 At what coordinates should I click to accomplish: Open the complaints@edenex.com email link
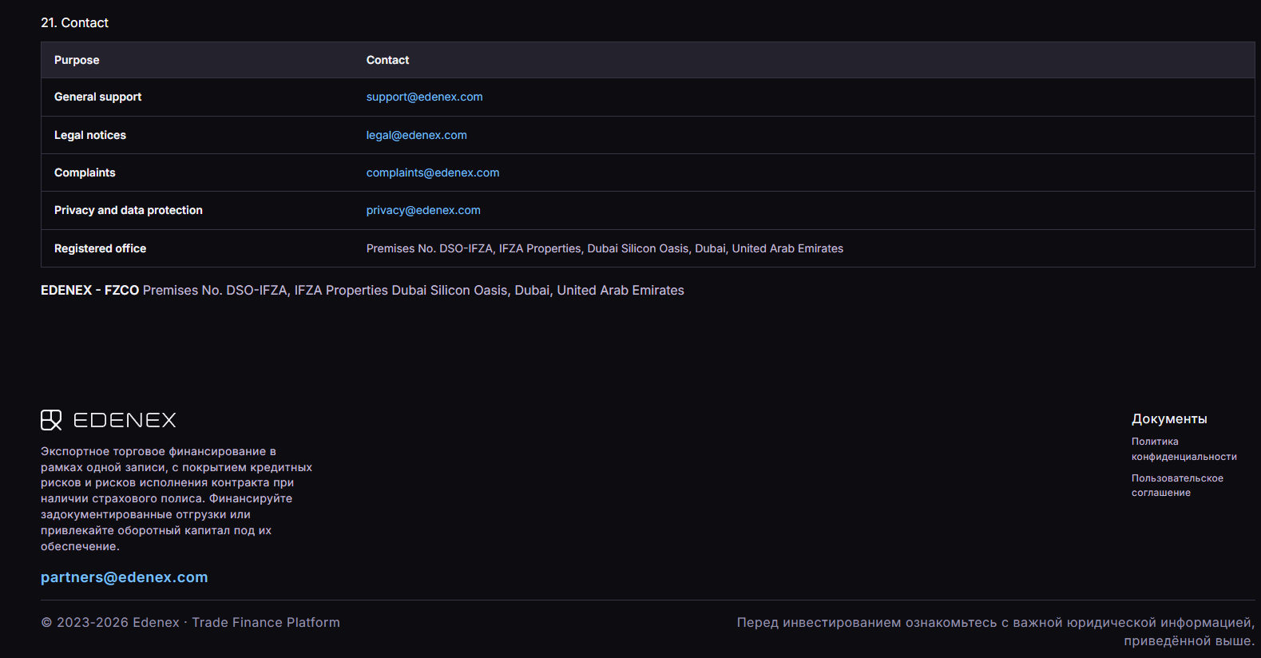(433, 172)
